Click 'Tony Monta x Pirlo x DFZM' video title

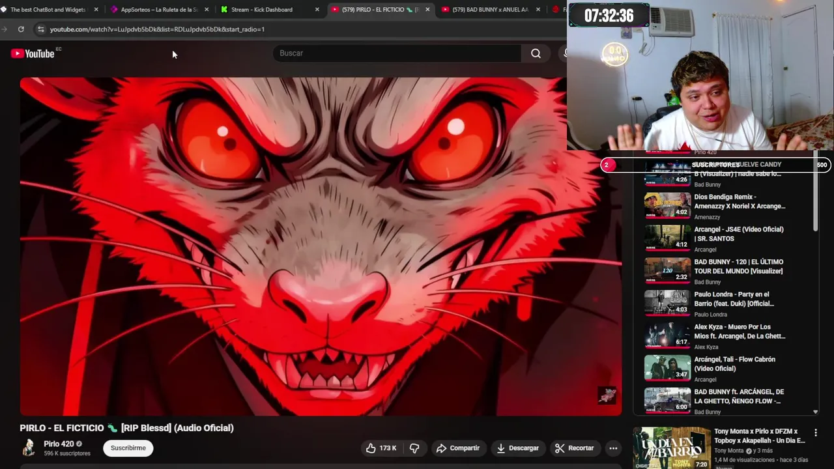[x=760, y=436]
